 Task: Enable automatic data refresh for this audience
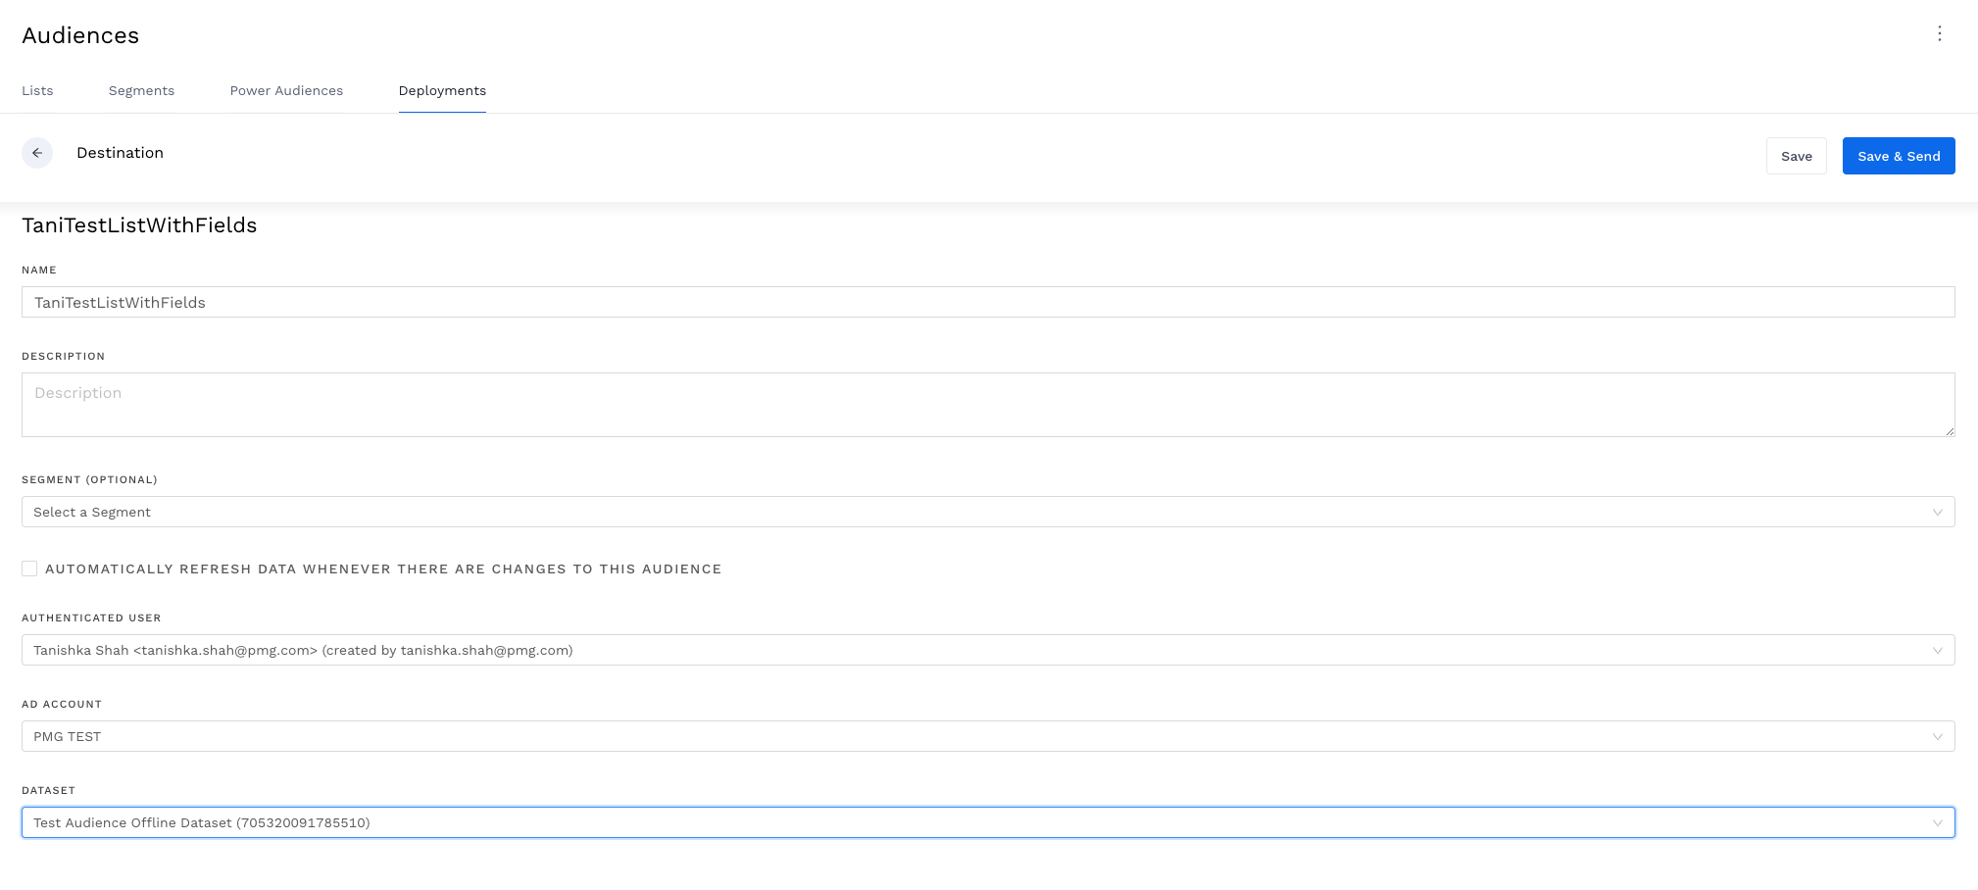[29, 568]
